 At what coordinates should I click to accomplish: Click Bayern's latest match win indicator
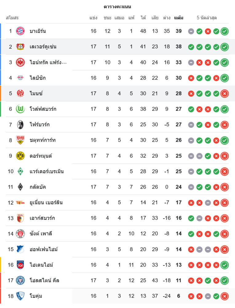pyautogui.click(x=225, y=31)
